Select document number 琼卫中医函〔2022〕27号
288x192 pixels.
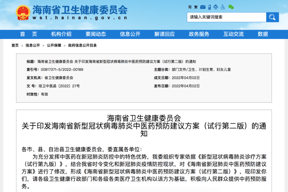tap(59, 86)
